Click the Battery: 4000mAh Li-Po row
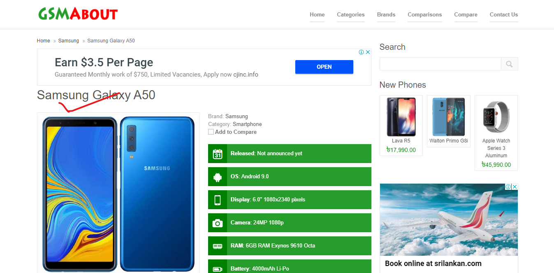Screen dimensions: 554x273 point(290,266)
